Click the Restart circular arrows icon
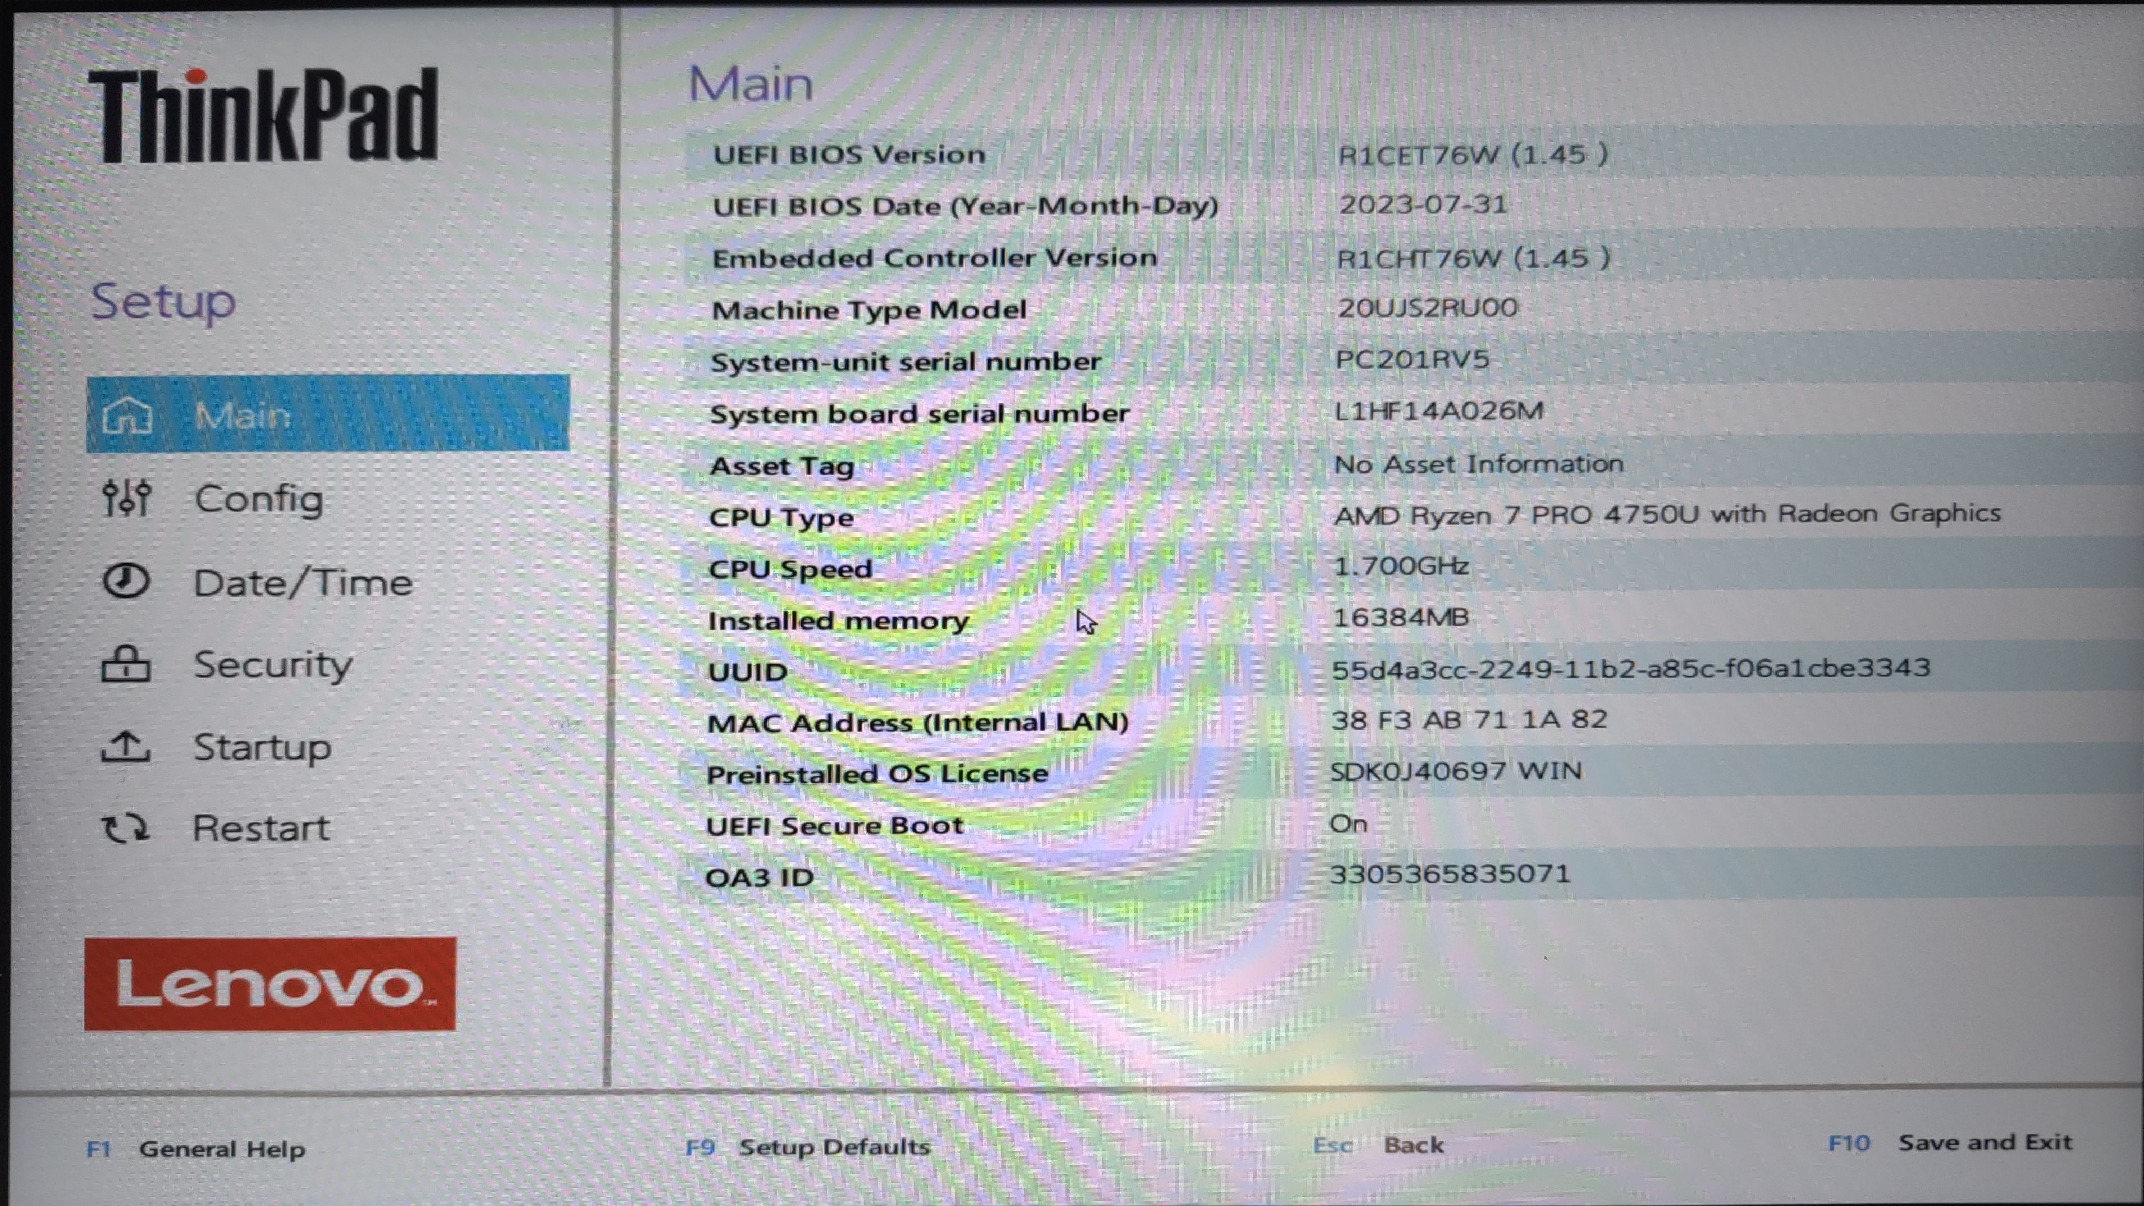The height and width of the screenshot is (1206, 2144). tap(126, 828)
